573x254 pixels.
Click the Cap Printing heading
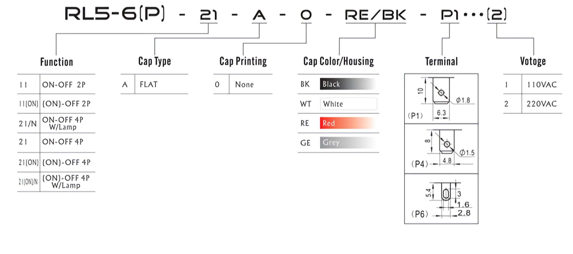pos(243,61)
